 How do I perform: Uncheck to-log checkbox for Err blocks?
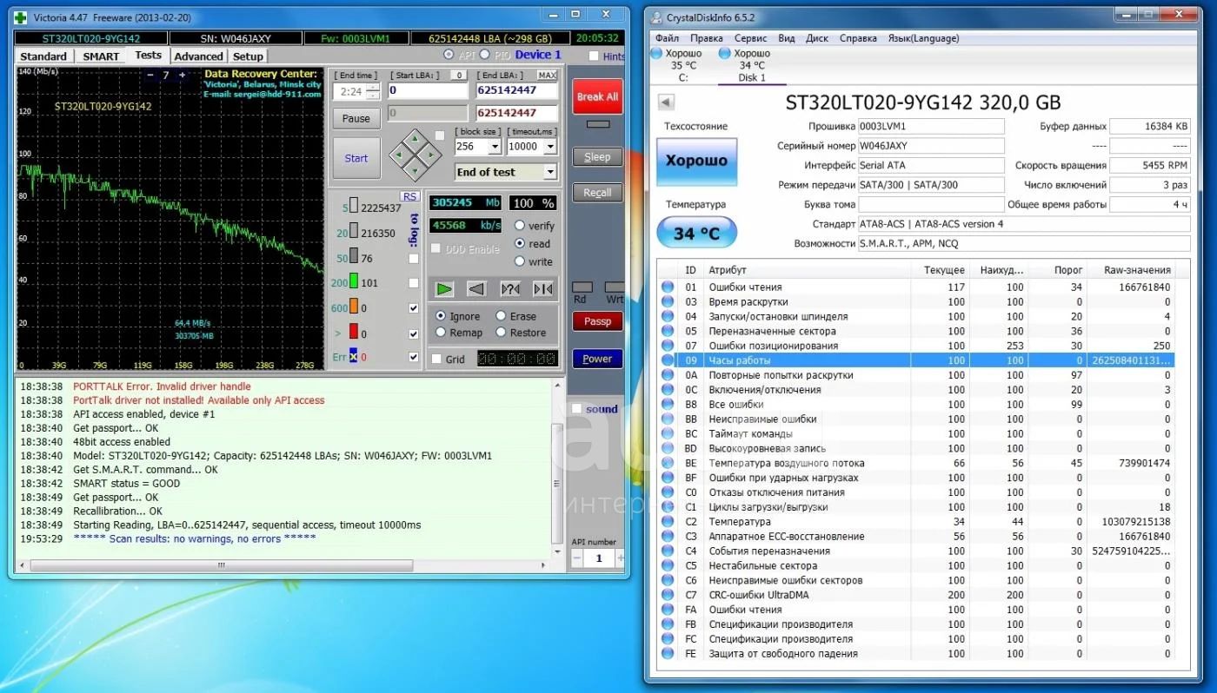[414, 357]
